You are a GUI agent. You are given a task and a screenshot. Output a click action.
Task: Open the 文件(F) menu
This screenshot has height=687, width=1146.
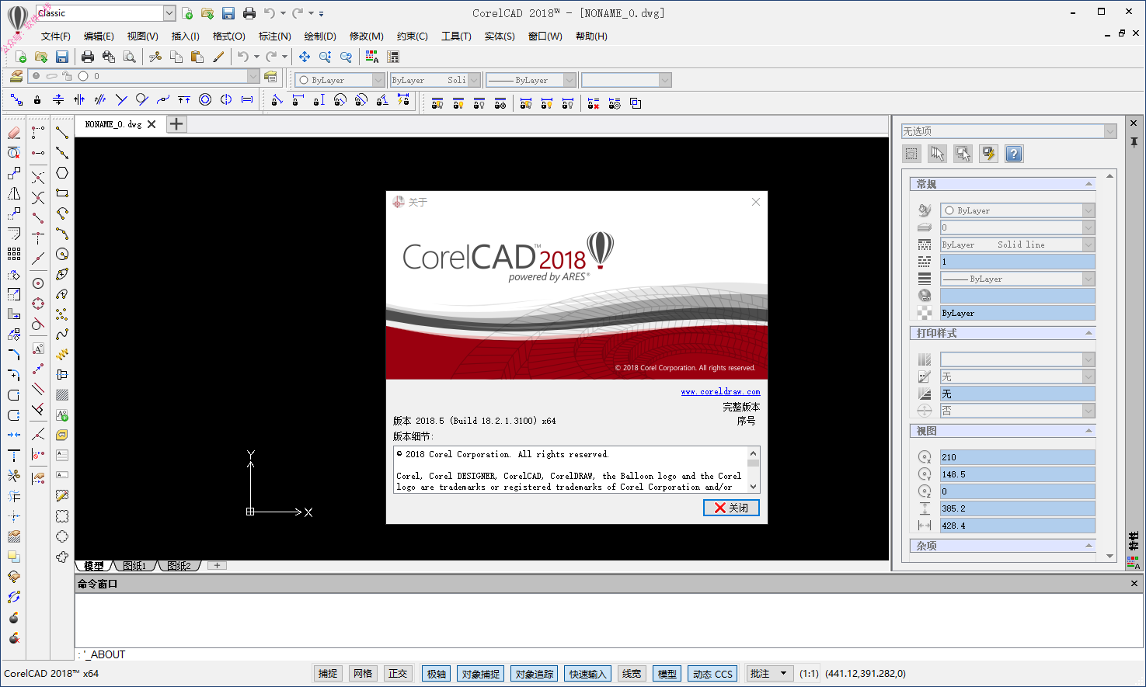(55, 36)
